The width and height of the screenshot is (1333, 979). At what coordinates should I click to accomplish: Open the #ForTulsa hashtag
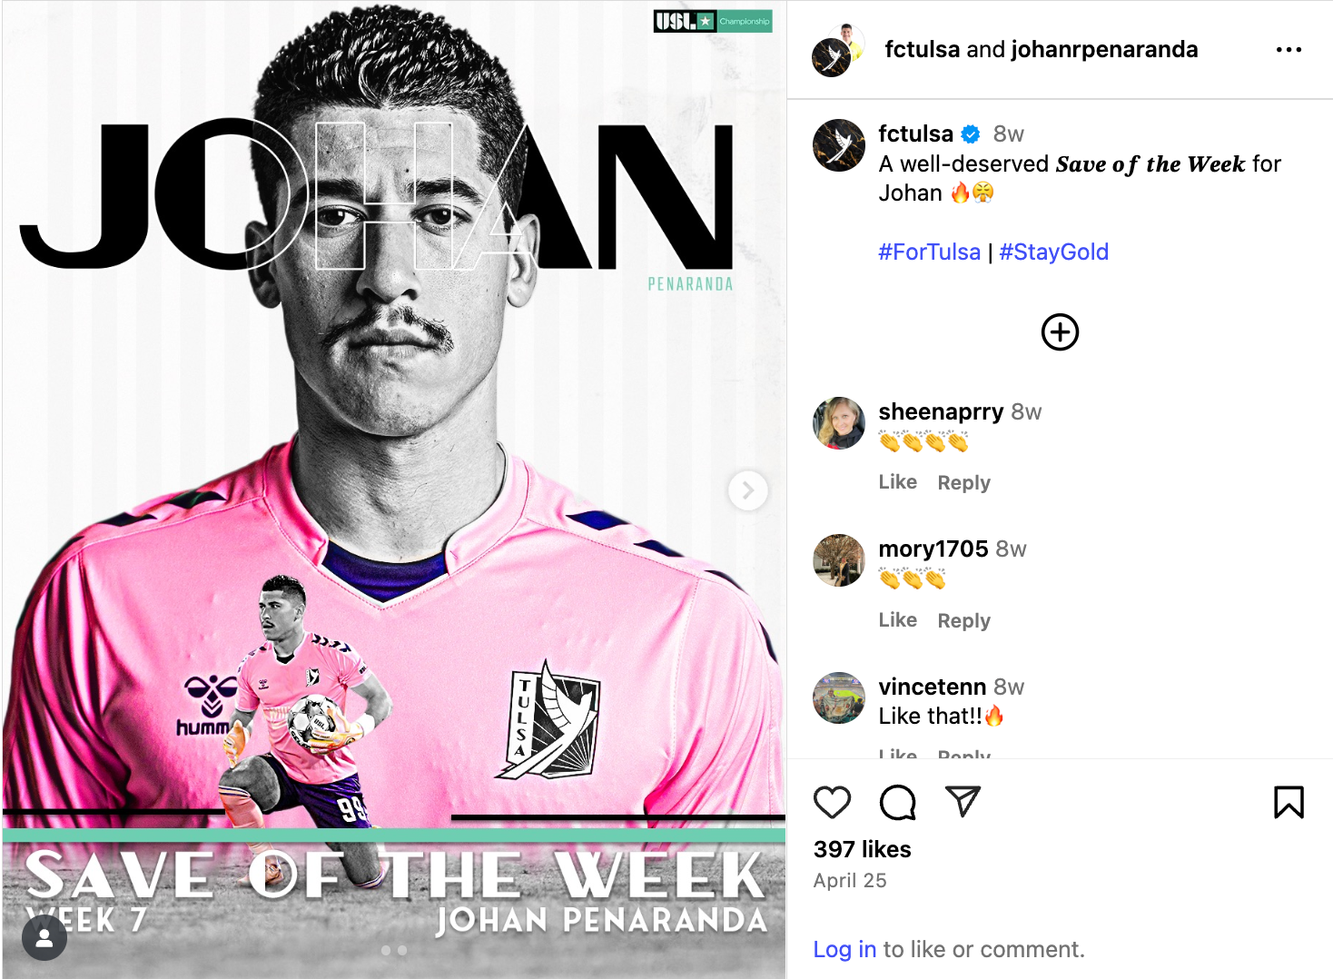click(929, 252)
